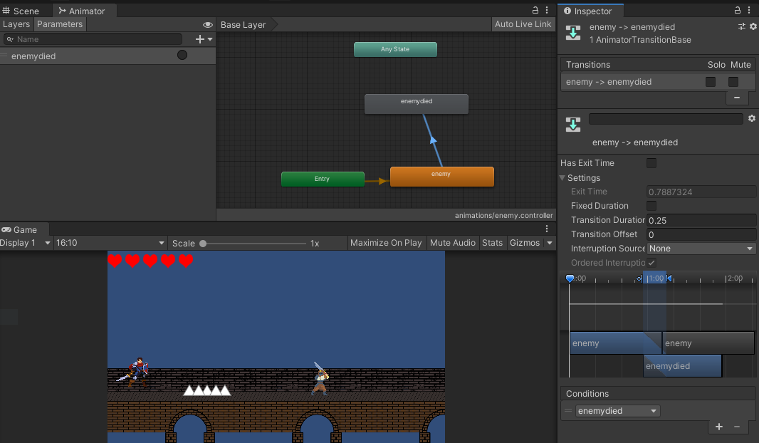Click the condition row drag handle
The image size is (759, 443).
click(x=568, y=410)
